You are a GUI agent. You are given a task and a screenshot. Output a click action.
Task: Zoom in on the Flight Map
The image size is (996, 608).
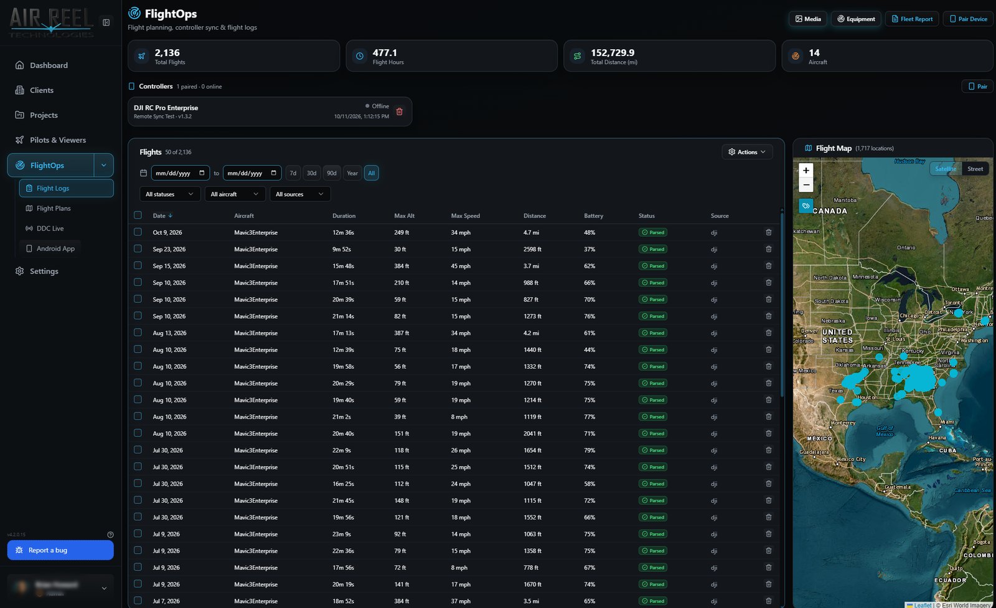[x=806, y=170]
